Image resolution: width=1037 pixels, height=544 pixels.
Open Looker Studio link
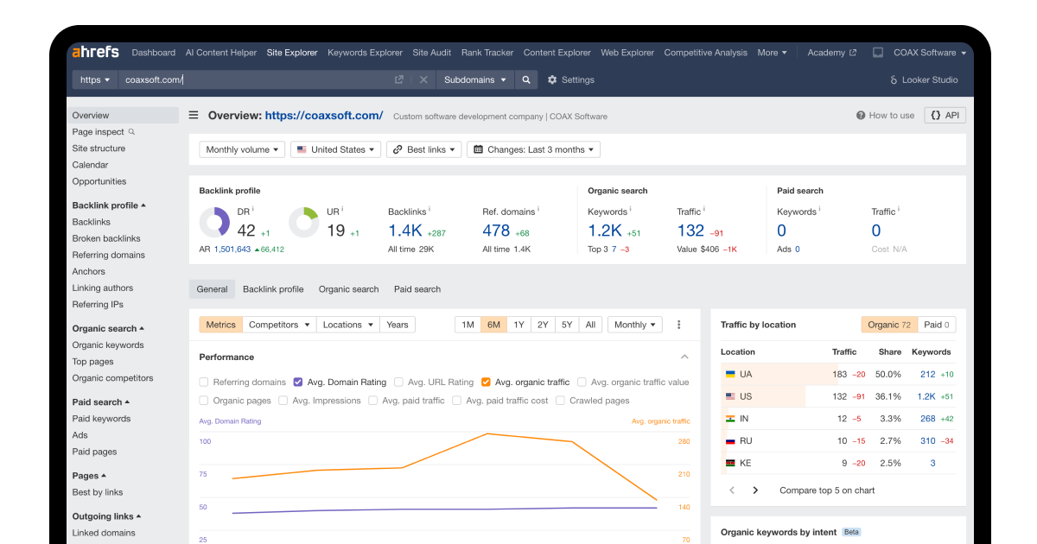[x=924, y=79]
